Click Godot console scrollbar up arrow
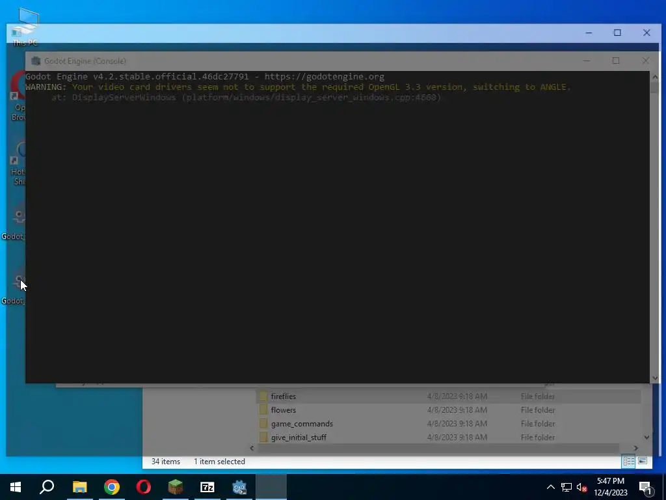 point(654,77)
